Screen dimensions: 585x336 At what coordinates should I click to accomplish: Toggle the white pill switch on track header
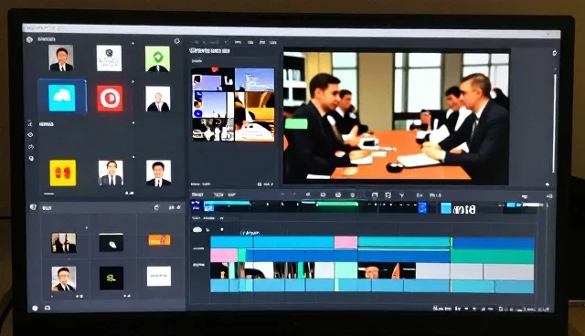(x=197, y=230)
